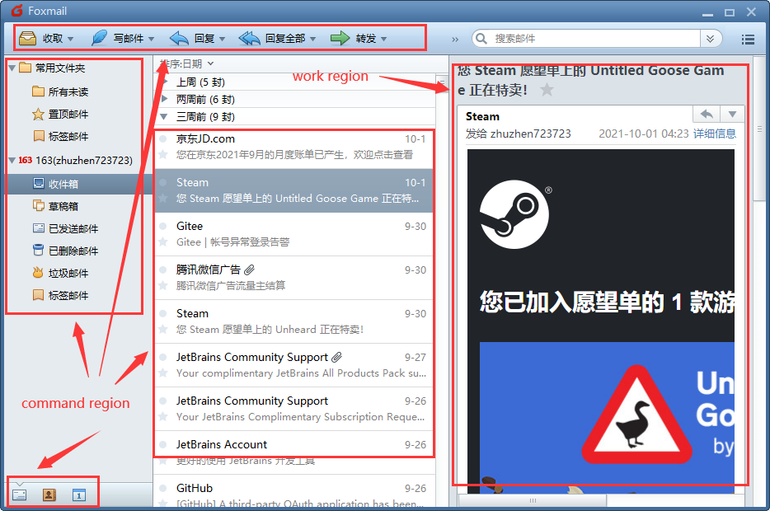The height and width of the screenshot is (511, 770).
Task: Open the Gitee 帐号异常登录告警 email
Action: click(x=293, y=234)
